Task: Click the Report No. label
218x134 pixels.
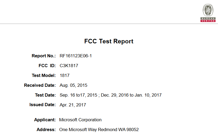Action: 44,56
